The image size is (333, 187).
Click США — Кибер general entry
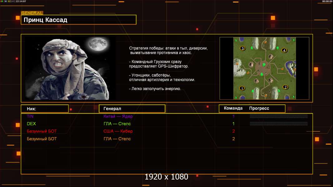pos(118,131)
